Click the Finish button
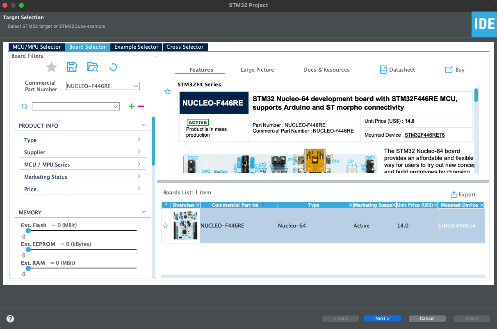Screen dimensions: 497x329 472,318
